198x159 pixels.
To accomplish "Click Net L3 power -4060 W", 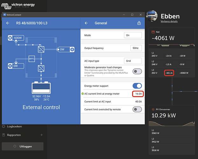I will [x=184, y=73].
